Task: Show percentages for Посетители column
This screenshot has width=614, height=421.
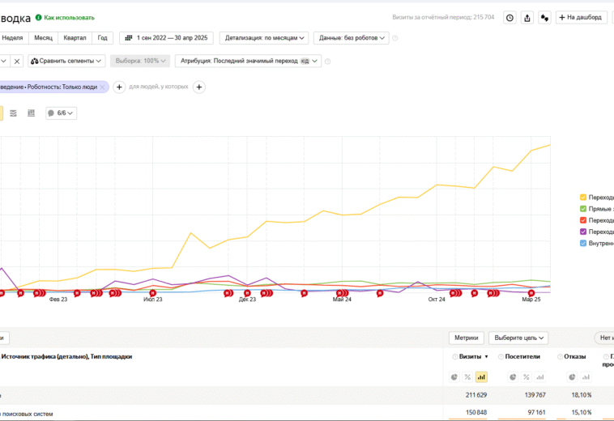Action: pos(527,377)
